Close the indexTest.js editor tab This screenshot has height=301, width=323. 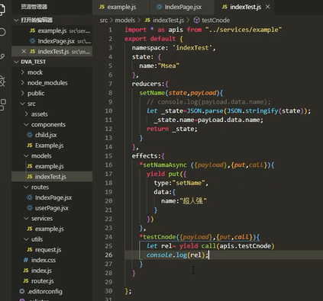[267, 7]
